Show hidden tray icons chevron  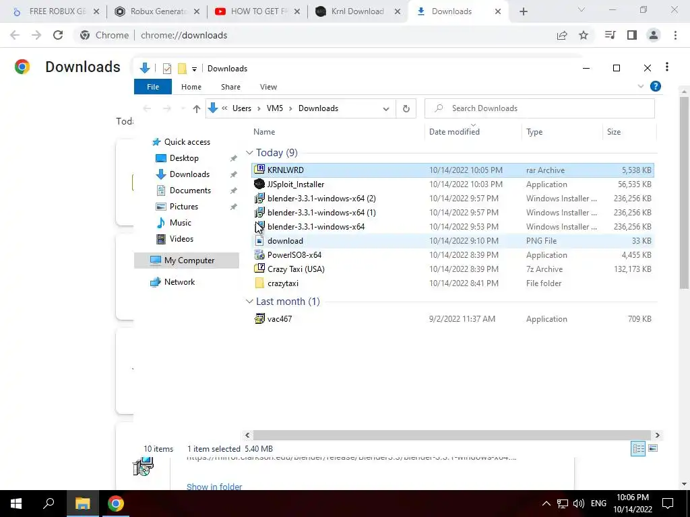point(546,504)
